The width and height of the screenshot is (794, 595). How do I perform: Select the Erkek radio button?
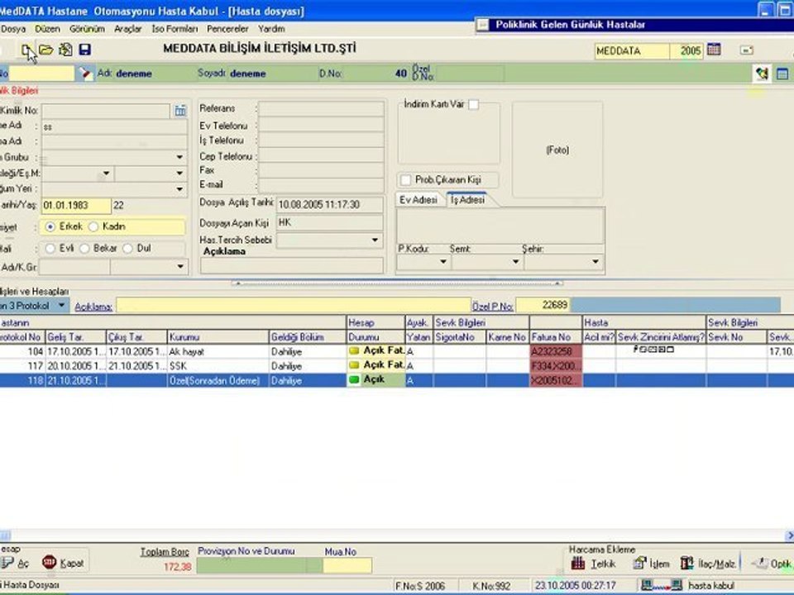(x=50, y=226)
